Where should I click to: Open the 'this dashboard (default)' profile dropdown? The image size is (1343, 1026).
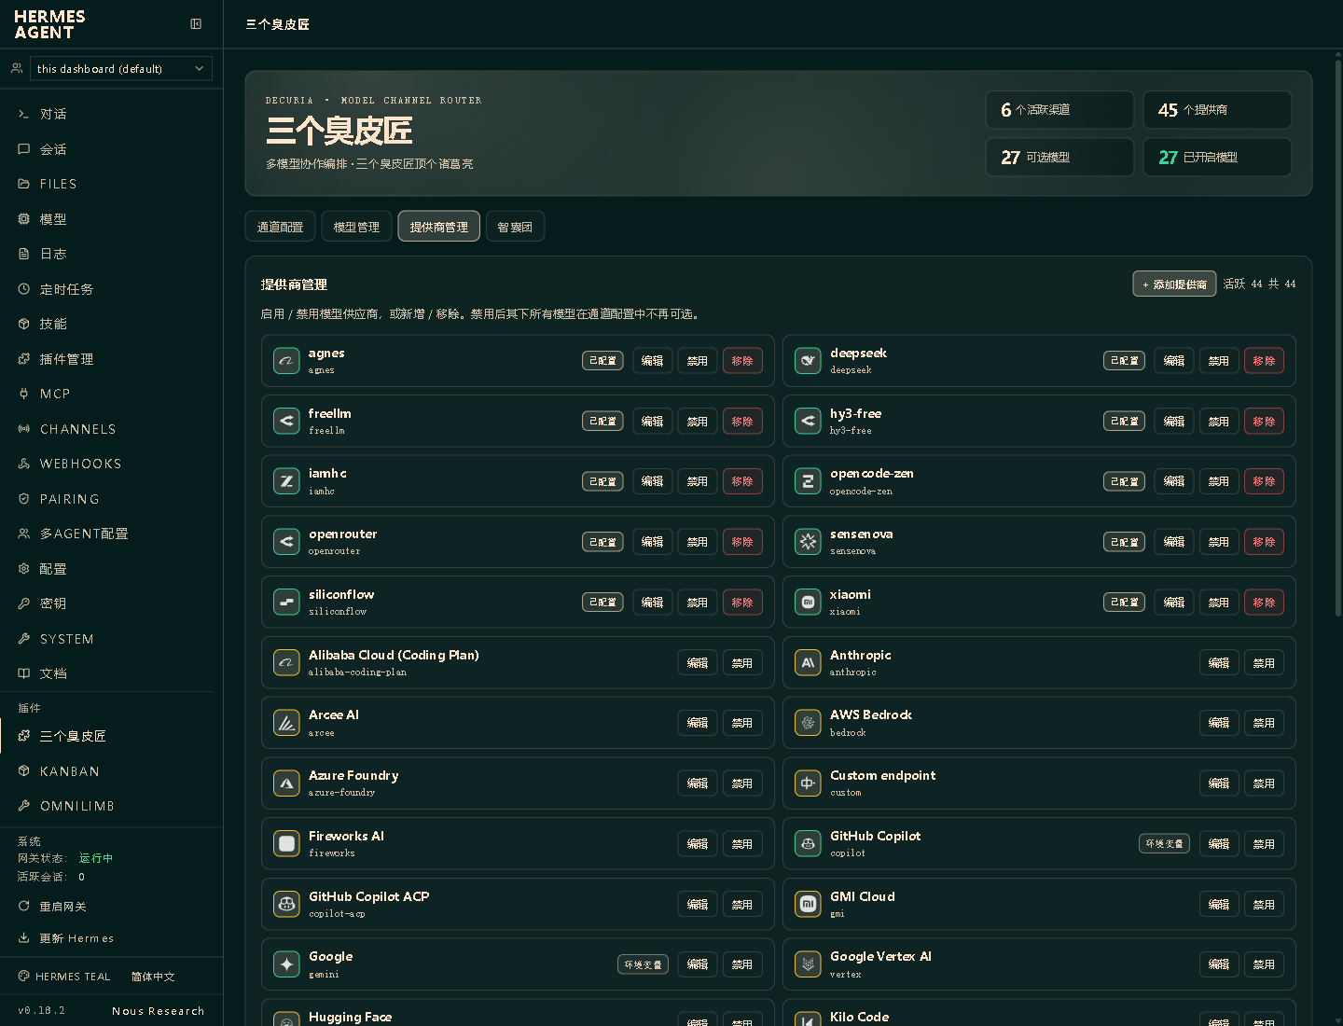121,68
